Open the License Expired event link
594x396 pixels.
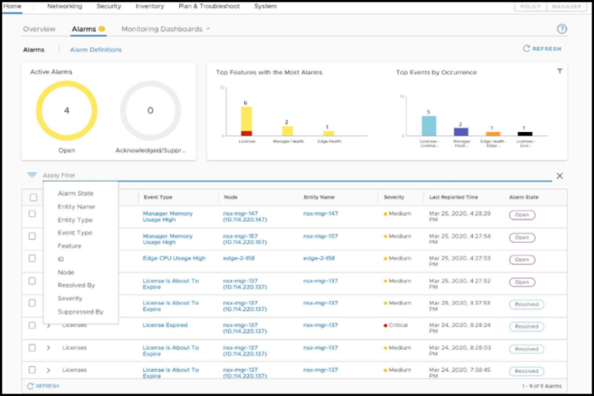click(x=165, y=325)
